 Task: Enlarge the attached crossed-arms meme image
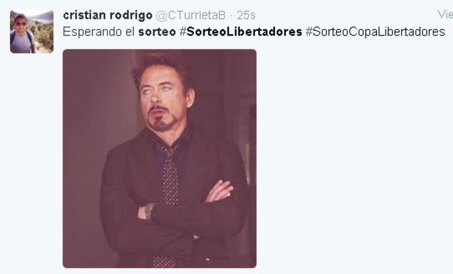160,158
